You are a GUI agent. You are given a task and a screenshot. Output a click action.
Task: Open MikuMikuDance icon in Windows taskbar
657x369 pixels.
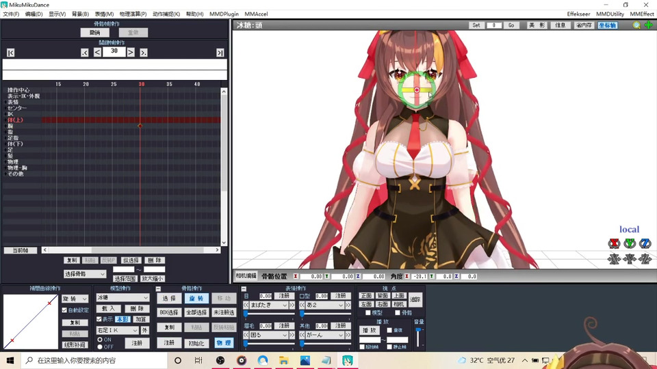348,360
